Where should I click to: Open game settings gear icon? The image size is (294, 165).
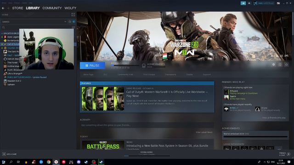point(274,65)
